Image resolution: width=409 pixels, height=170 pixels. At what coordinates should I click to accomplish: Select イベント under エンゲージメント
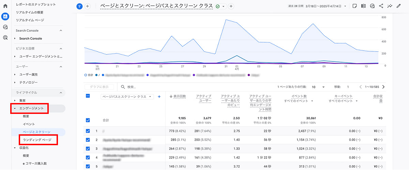(x=29, y=124)
